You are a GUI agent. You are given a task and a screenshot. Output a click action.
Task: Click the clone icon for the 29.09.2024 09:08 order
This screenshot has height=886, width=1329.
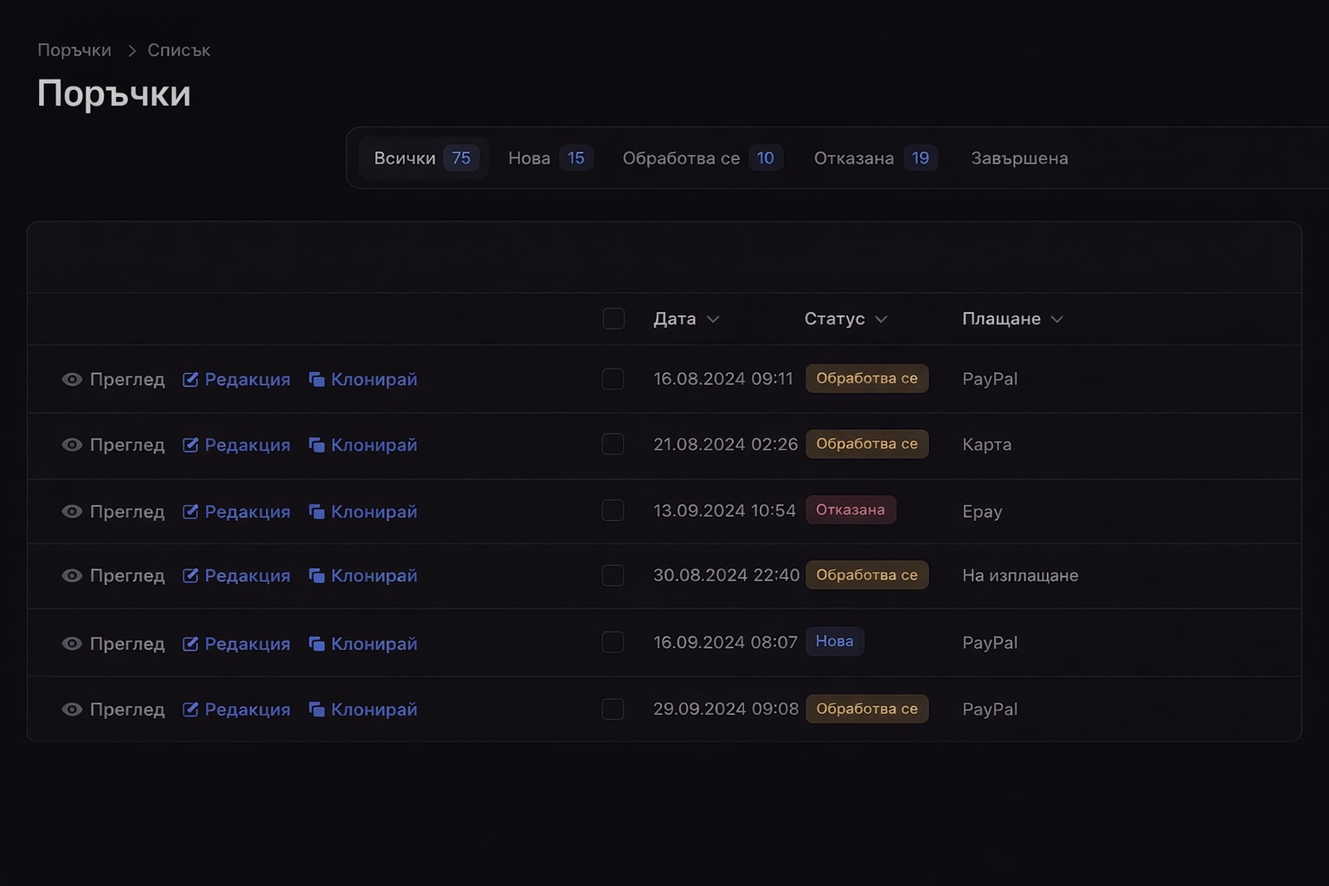coord(317,709)
